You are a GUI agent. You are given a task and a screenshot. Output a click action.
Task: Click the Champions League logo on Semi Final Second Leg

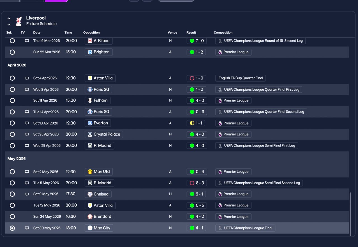point(220,183)
